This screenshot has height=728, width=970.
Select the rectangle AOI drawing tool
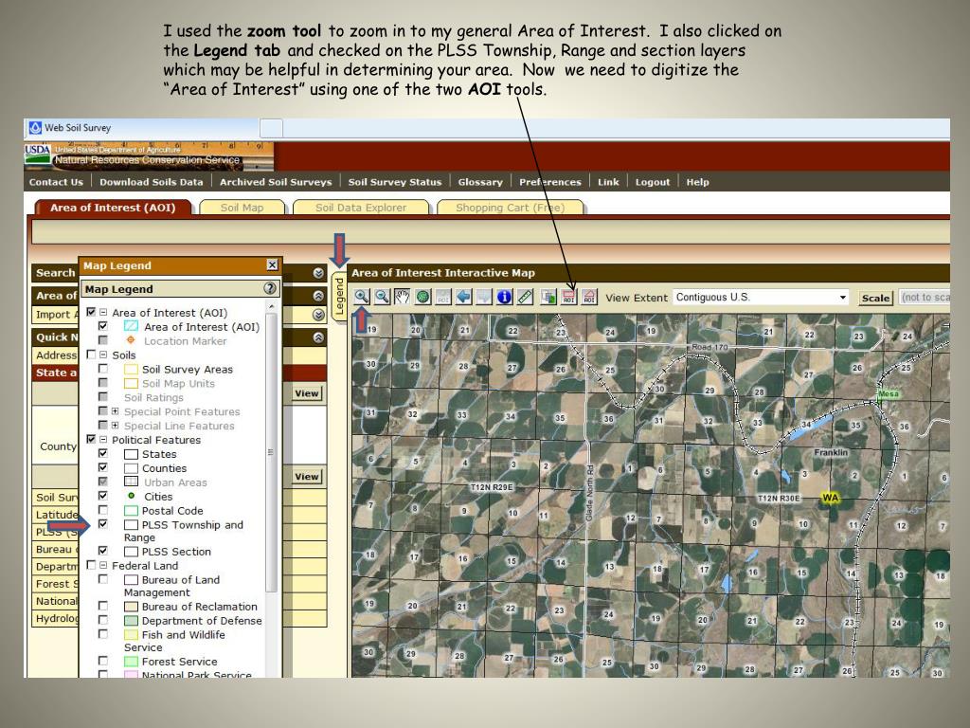point(569,297)
